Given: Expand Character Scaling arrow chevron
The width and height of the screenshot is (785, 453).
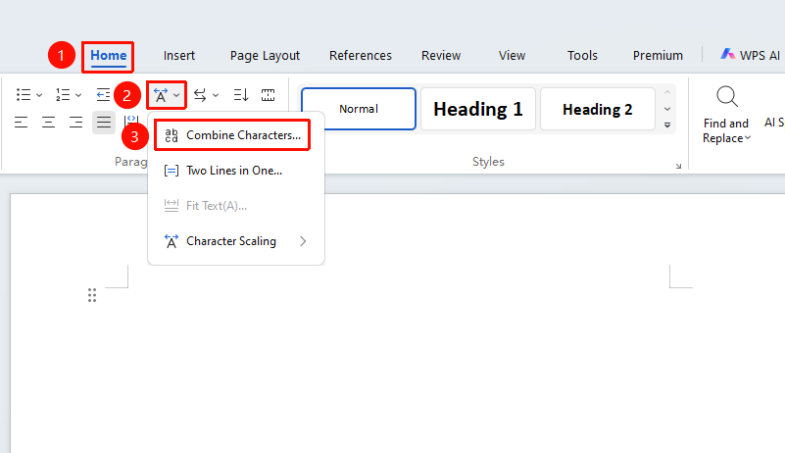Looking at the screenshot, I should 303,241.
